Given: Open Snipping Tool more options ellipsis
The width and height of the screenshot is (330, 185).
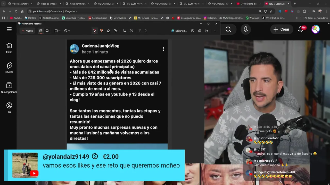Looking at the screenshot, I should (x=216, y=31).
